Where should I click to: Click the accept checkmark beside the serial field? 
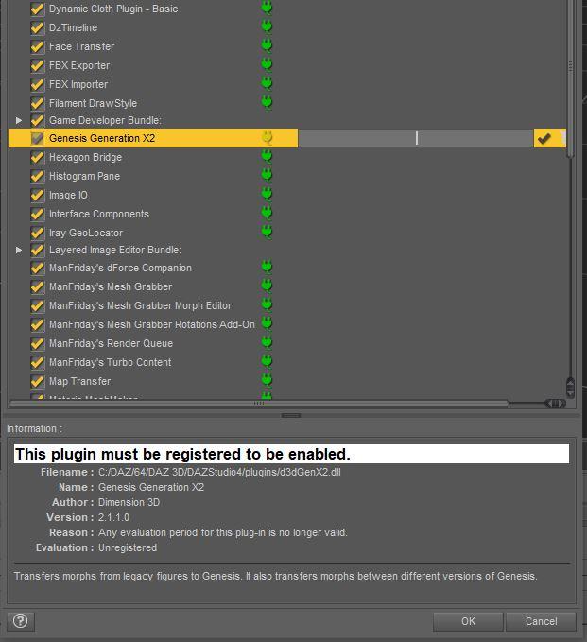pos(544,138)
